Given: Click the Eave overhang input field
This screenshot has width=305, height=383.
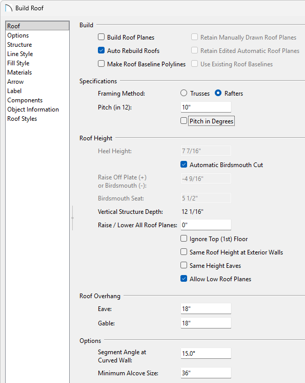Looking at the screenshot, I should (x=206, y=309).
